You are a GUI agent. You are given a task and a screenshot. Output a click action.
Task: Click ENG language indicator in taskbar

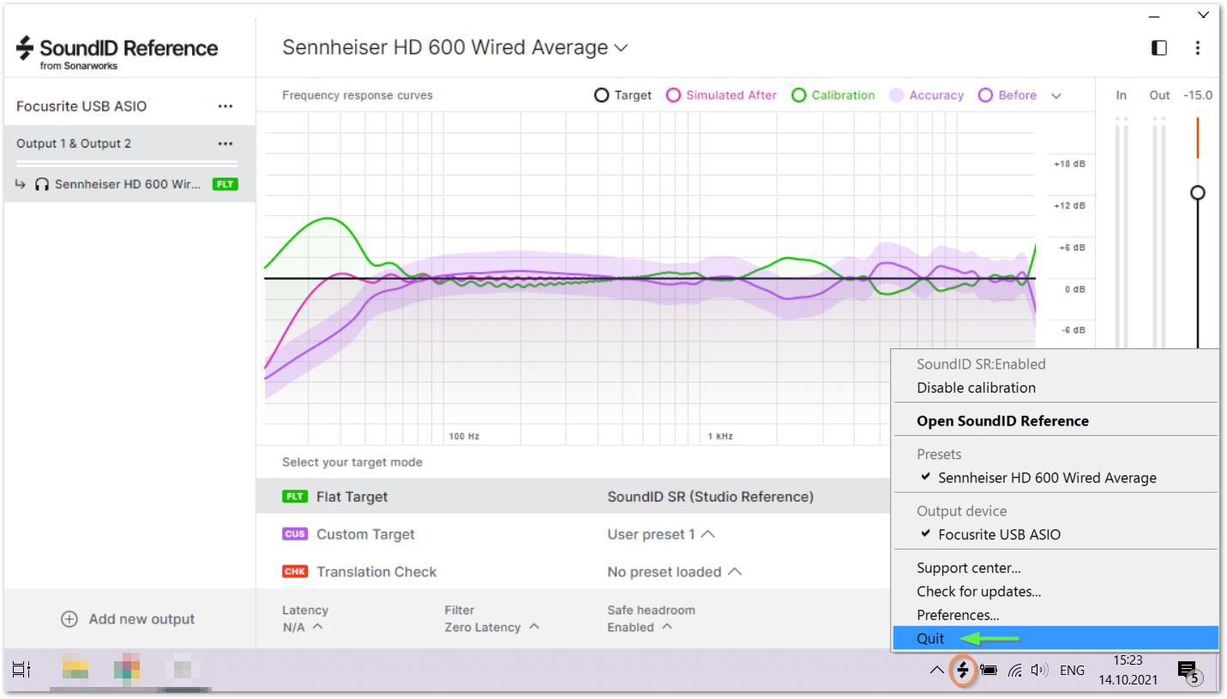(1072, 671)
